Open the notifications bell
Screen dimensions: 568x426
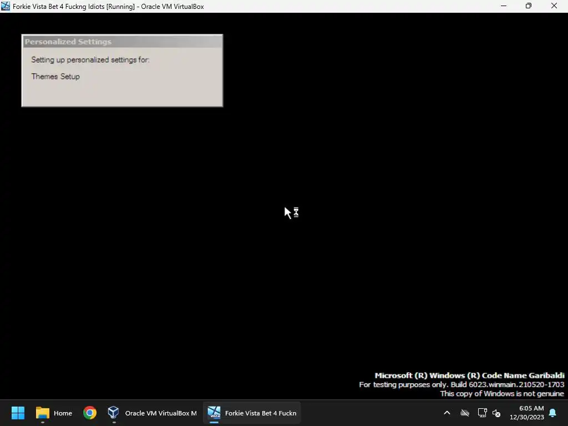553,413
